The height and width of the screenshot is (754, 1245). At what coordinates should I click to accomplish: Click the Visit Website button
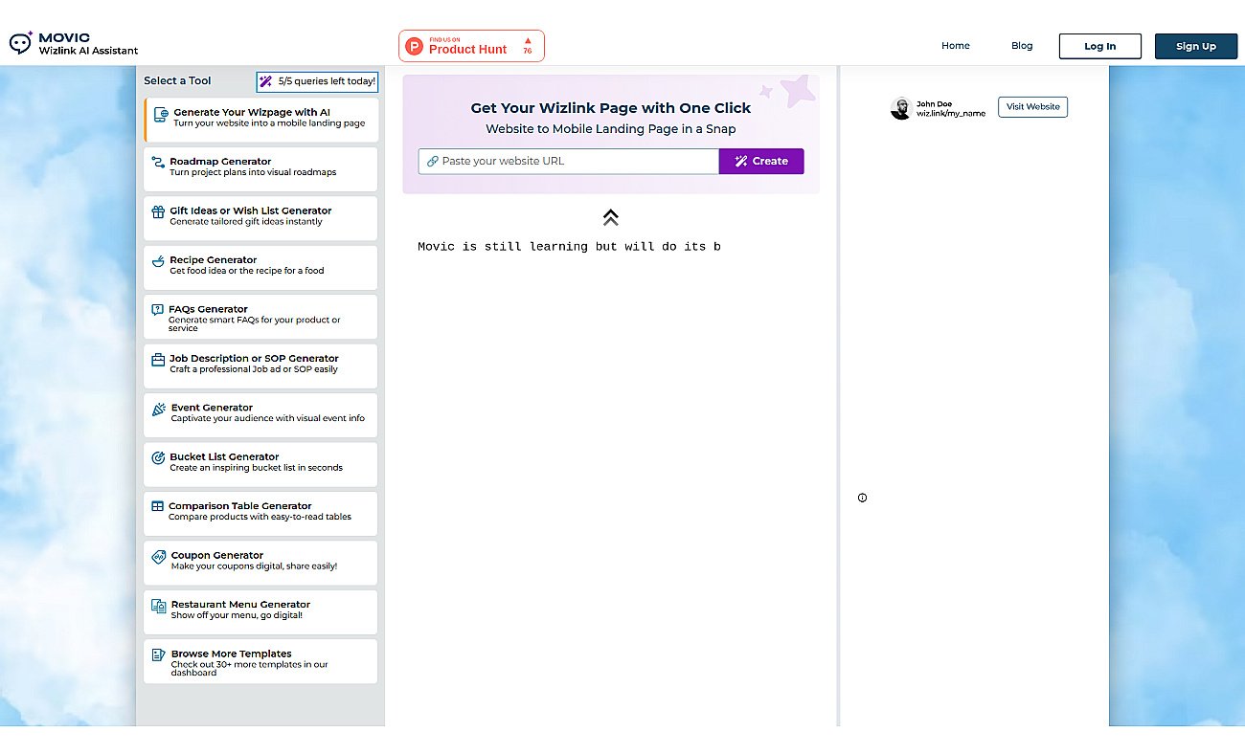[1032, 107]
